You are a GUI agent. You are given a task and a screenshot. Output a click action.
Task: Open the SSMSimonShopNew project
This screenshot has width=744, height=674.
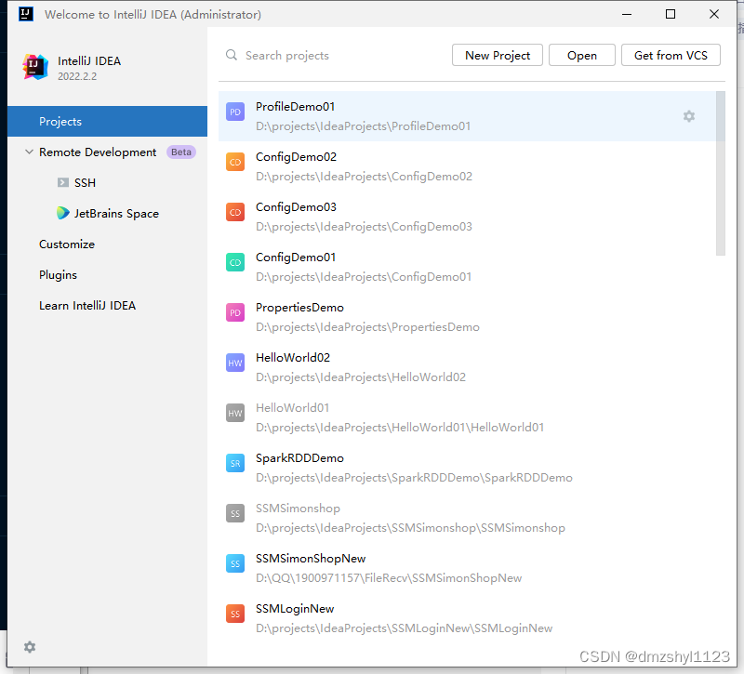click(467, 568)
